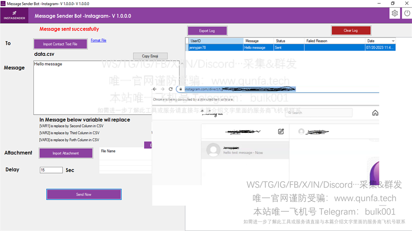
Task: Click the Copy Emoji button
Action: coord(150,56)
